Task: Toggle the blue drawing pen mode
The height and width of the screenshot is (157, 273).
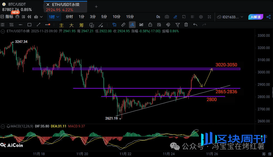Action: pos(175,17)
